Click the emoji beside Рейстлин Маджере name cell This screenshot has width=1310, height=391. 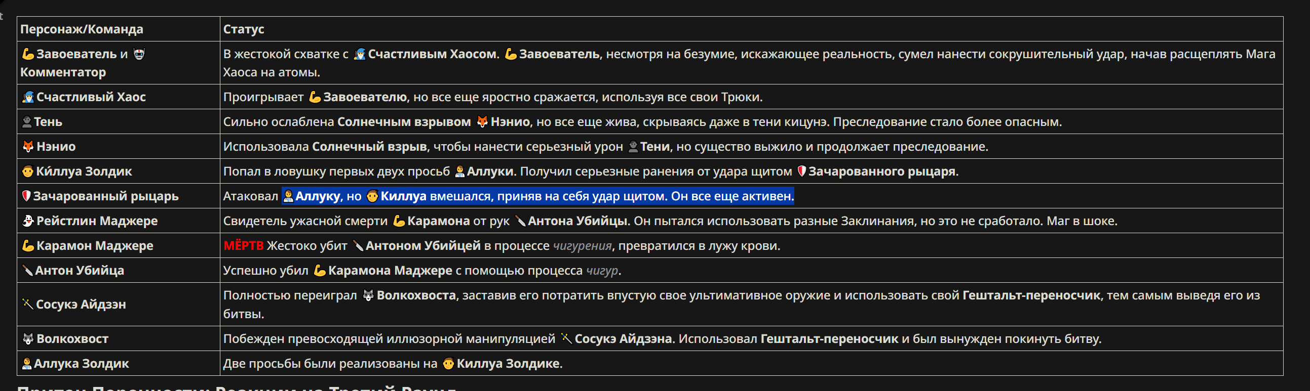[28, 221]
